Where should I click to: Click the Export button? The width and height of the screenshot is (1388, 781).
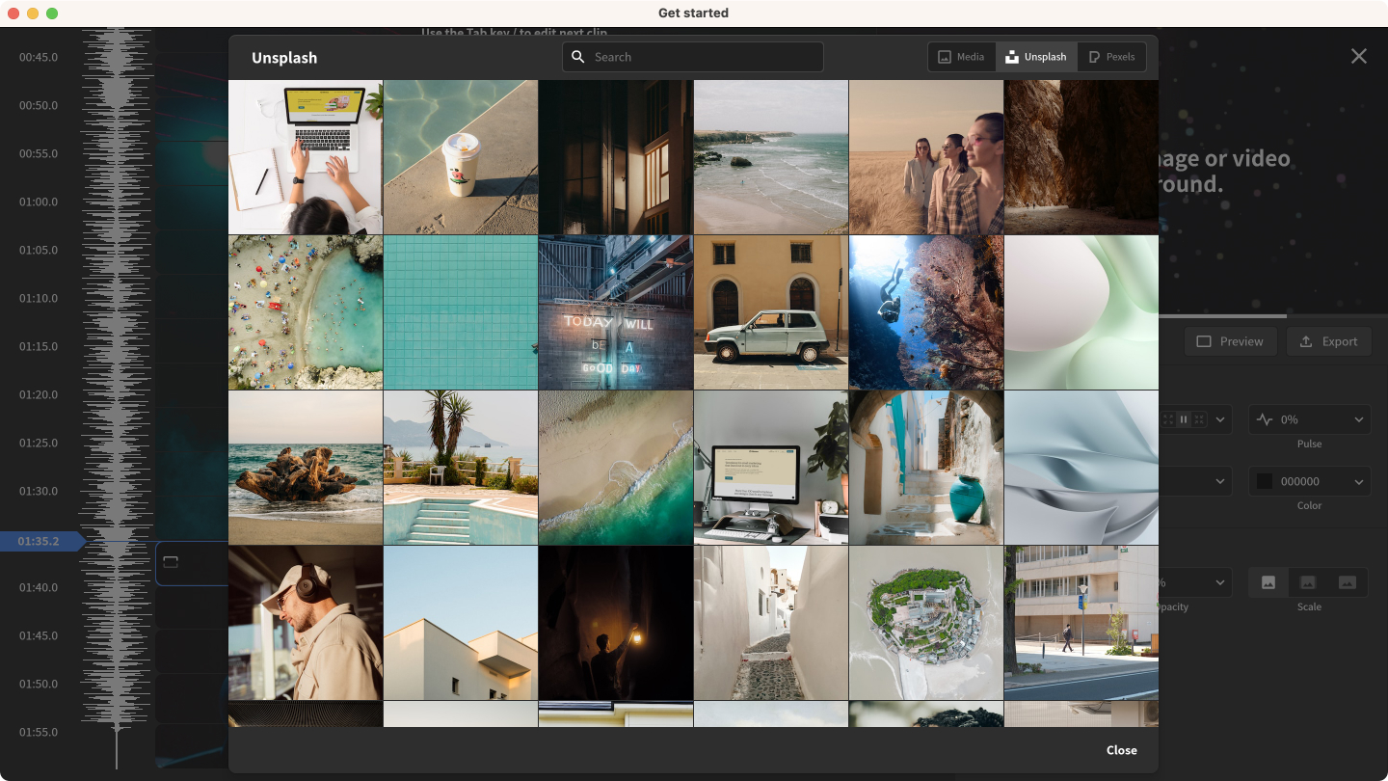(1328, 341)
